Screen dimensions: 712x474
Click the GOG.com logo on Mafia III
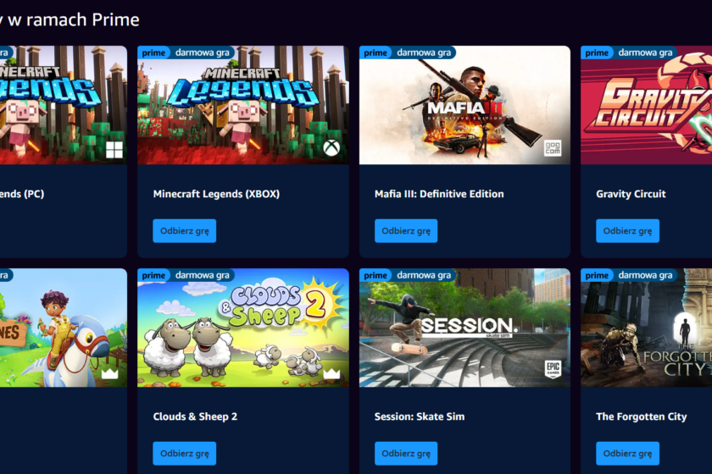point(553,148)
